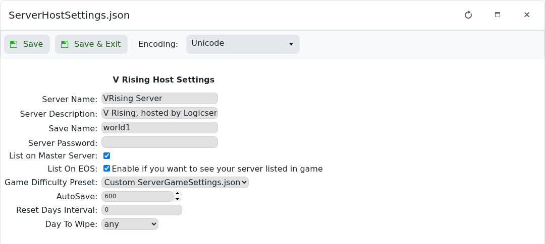This screenshot has width=545, height=244.
Task: Click the Reset Days Interval field
Action: (x=141, y=210)
